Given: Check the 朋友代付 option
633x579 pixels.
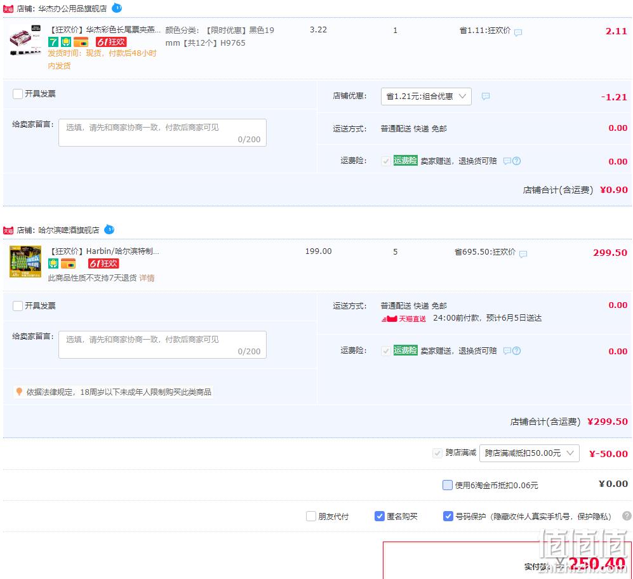Looking at the screenshot, I should (311, 516).
